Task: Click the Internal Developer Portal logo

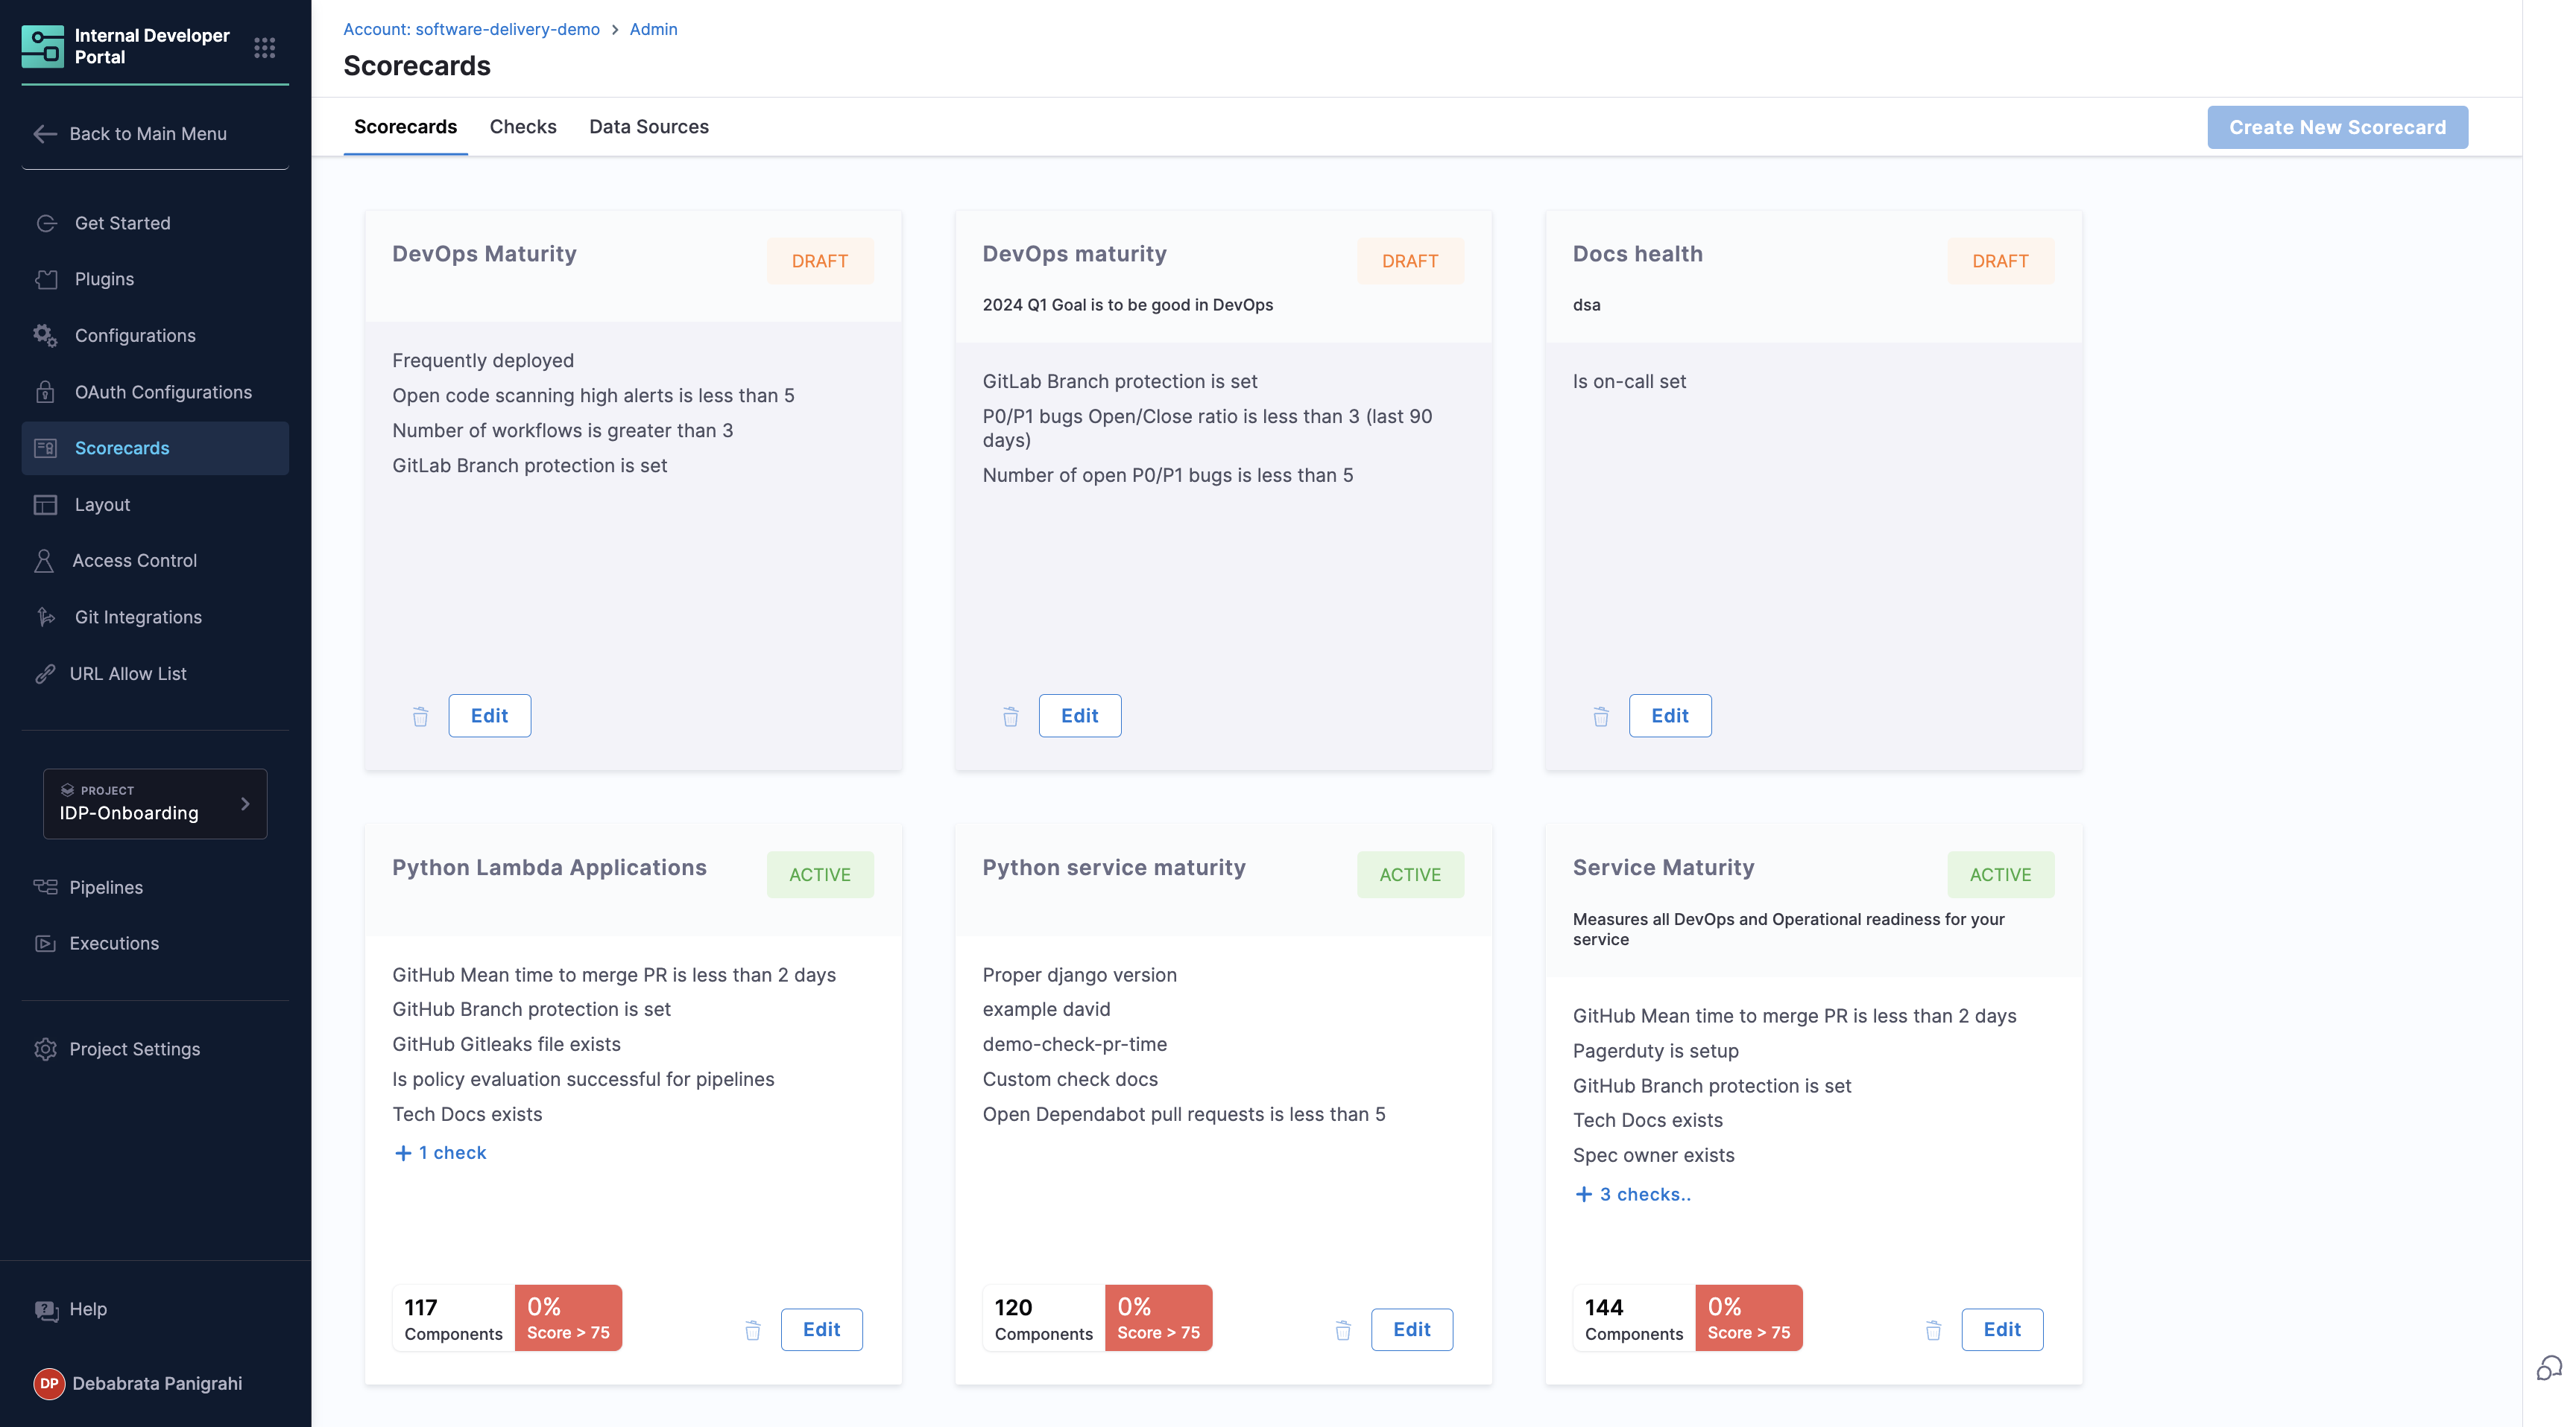Action: tap(43, 47)
